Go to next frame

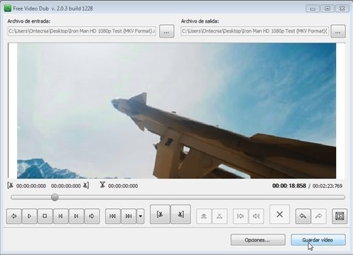click(x=76, y=216)
